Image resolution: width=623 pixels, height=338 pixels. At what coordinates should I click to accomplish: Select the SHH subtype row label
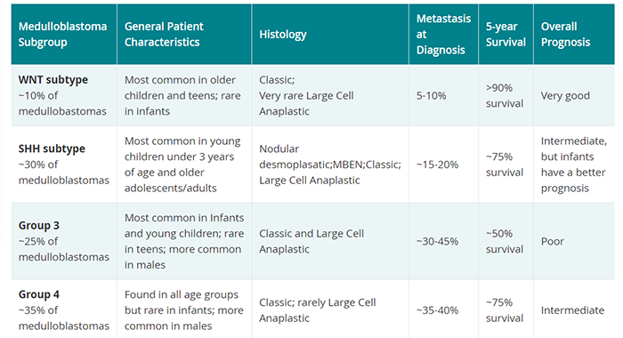(52, 149)
